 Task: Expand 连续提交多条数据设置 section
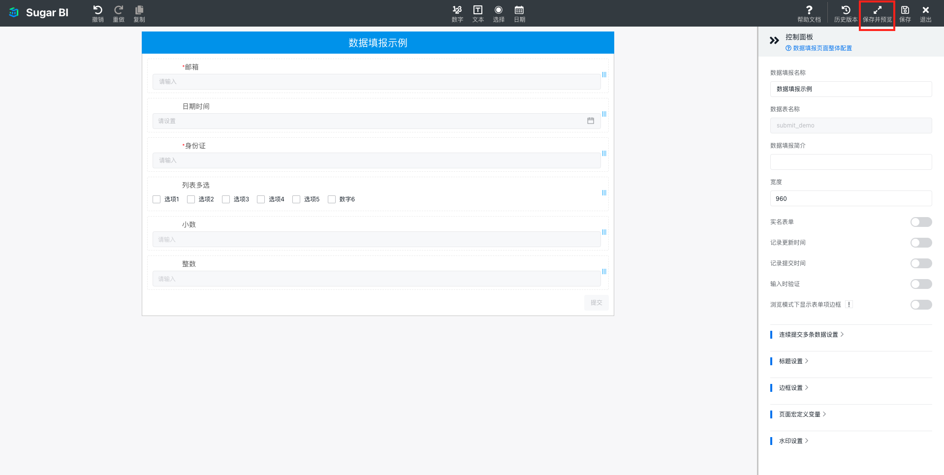811,335
